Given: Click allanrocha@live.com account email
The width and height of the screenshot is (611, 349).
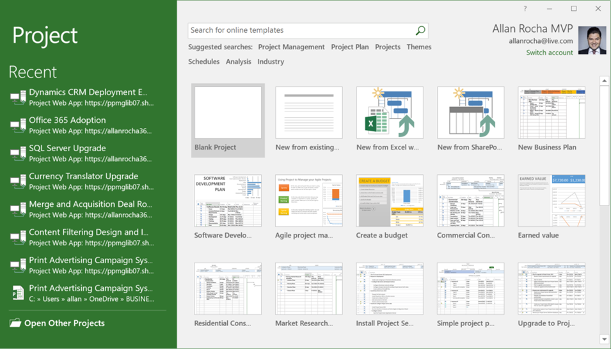Looking at the screenshot, I should 541,41.
